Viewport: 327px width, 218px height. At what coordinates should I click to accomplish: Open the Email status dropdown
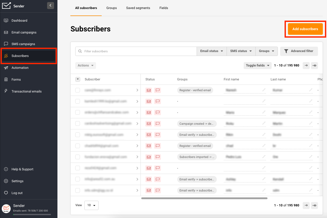coord(212,51)
